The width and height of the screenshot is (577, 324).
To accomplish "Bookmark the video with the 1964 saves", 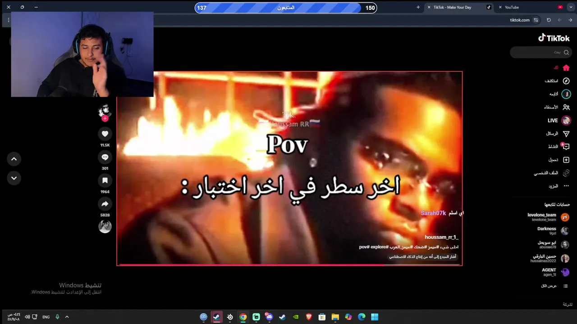I will click(x=105, y=180).
